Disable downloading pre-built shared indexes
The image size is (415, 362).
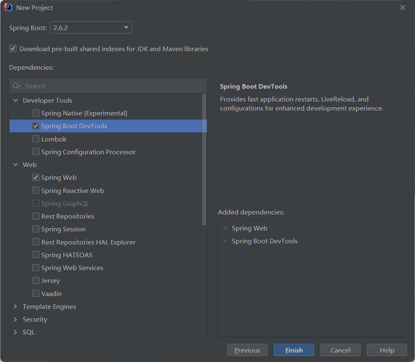coord(13,48)
